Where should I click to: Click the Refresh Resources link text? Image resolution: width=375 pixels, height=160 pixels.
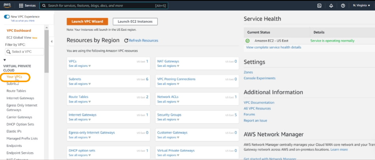[144, 41]
